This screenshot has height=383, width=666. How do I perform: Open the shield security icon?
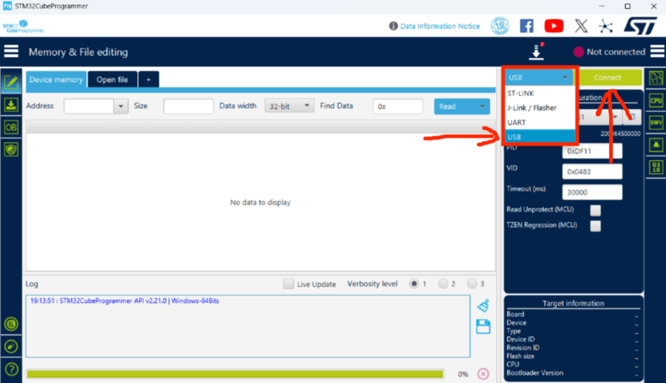(11, 150)
